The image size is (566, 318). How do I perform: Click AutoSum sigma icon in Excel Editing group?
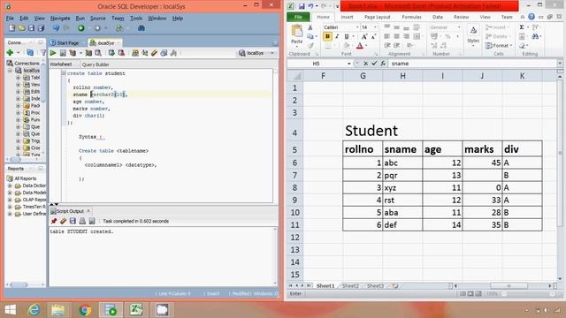click(522, 27)
